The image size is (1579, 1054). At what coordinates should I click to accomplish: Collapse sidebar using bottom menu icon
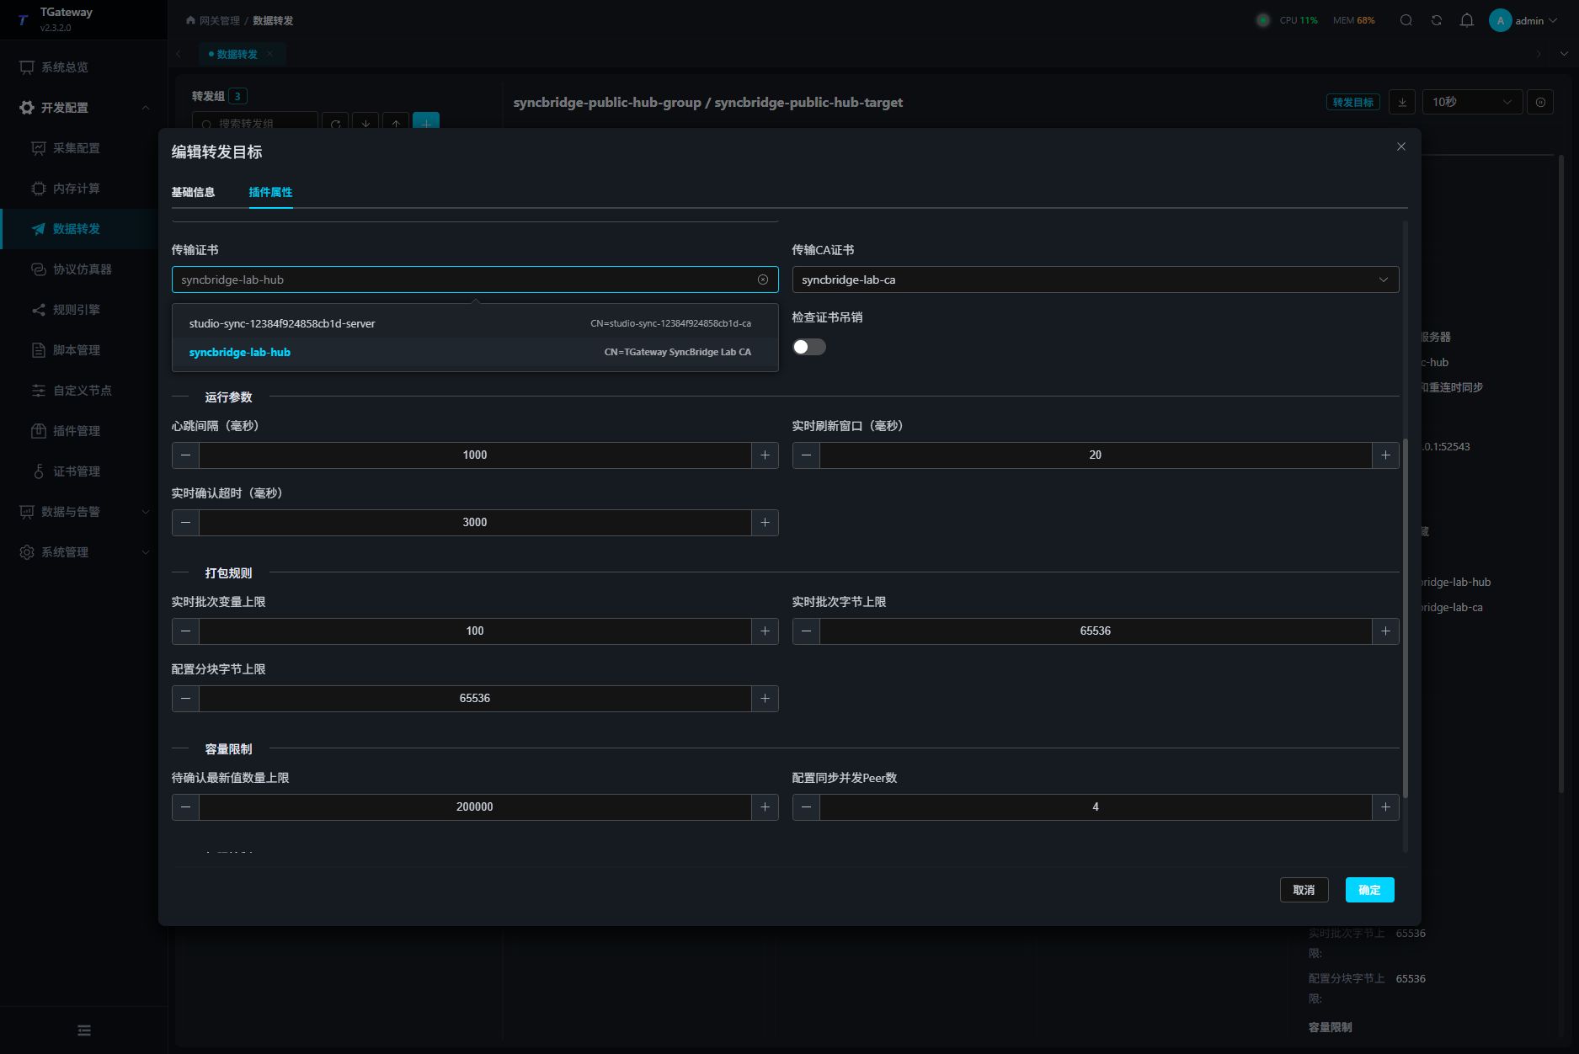84,1030
